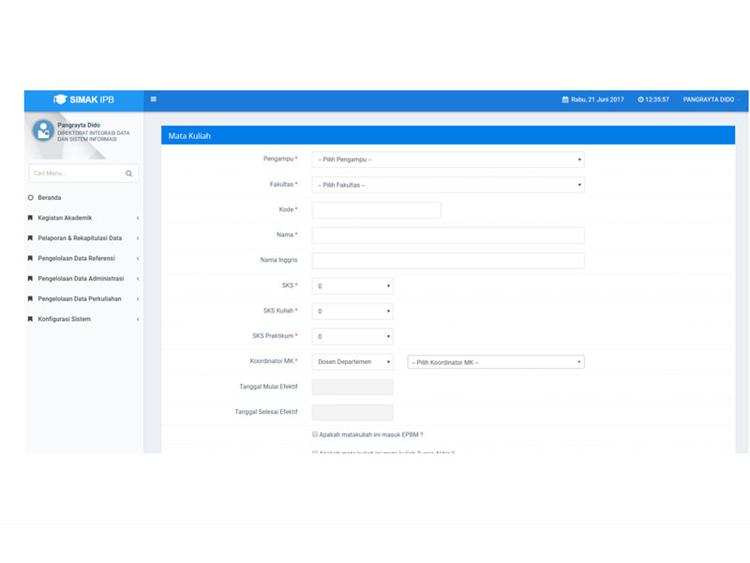Click the hamburger menu toggle icon

pyautogui.click(x=154, y=99)
